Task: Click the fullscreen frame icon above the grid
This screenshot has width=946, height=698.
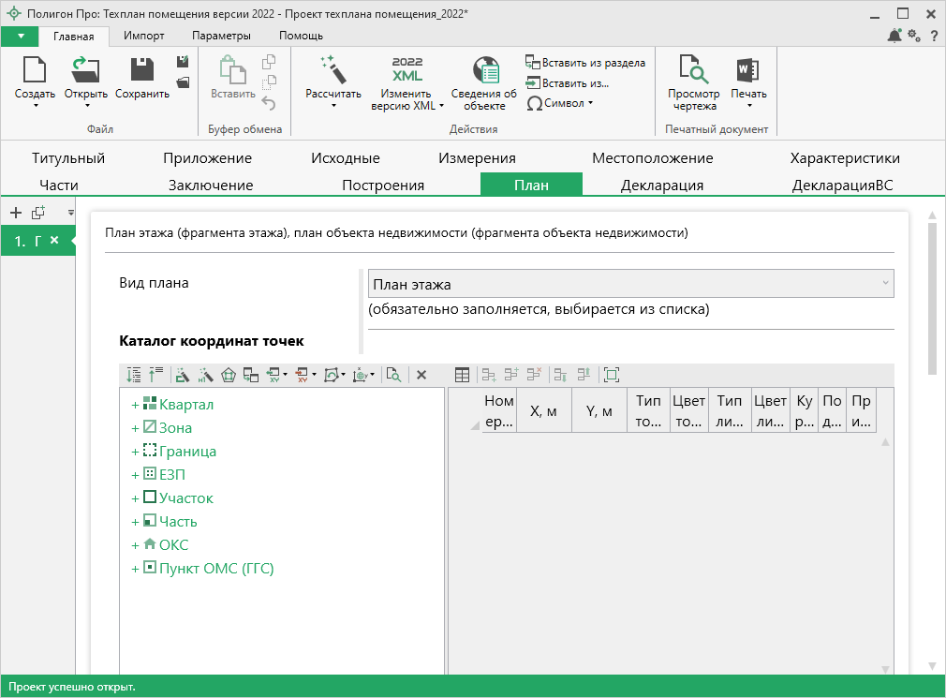Action: click(x=612, y=375)
